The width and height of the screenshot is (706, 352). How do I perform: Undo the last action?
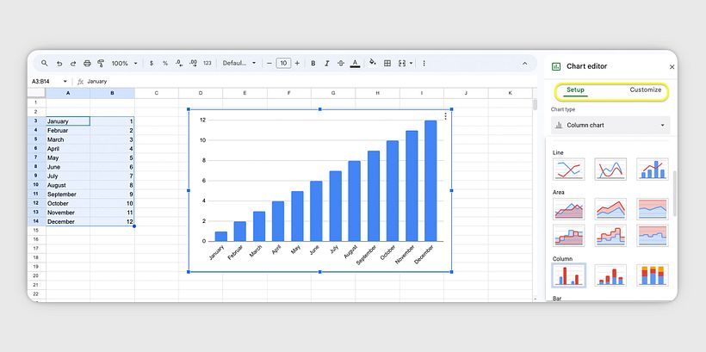tap(59, 64)
